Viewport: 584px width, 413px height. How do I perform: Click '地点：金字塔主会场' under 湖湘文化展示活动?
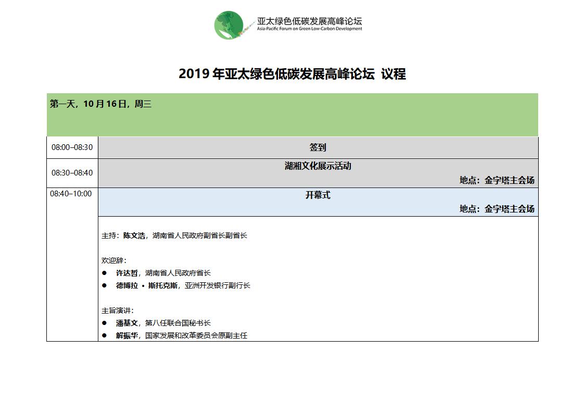[x=497, y=180]
